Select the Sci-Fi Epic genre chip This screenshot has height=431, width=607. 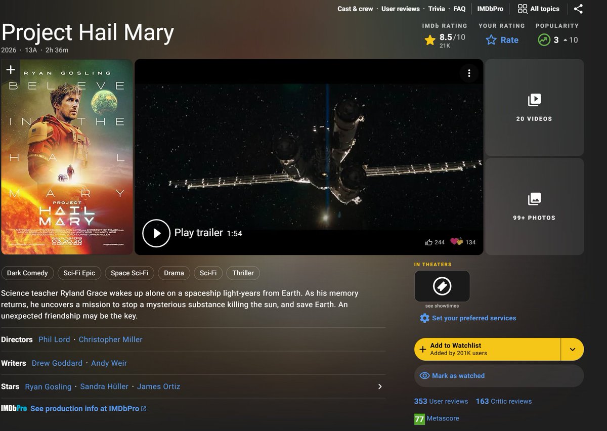click(x=79, y=273)
